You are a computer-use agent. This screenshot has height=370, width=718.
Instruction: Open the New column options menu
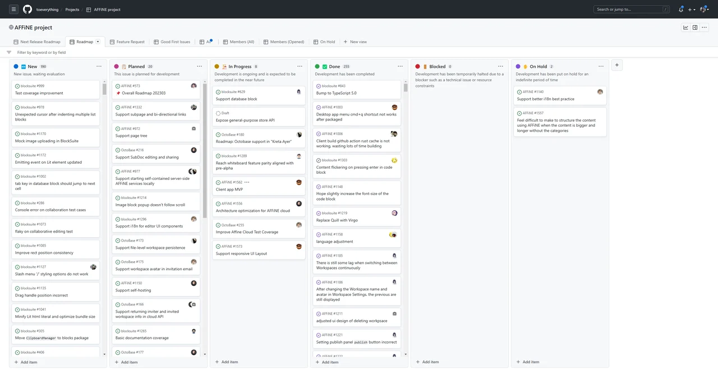(99, 66)
